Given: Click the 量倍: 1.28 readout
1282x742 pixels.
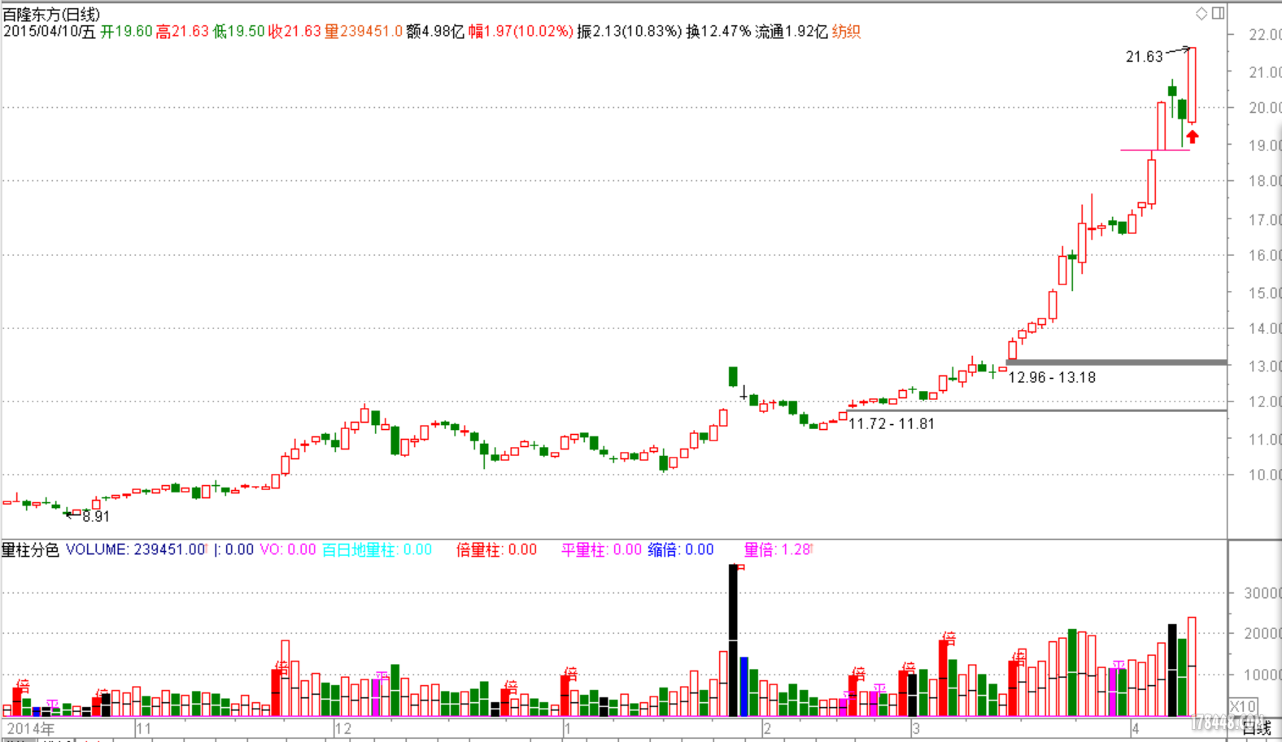Looking at the screenshot, I should 778,550.
